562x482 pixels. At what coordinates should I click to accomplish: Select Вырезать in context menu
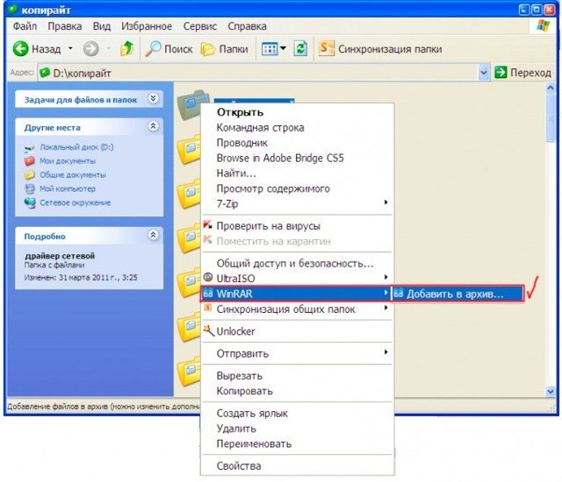(298, 376)
